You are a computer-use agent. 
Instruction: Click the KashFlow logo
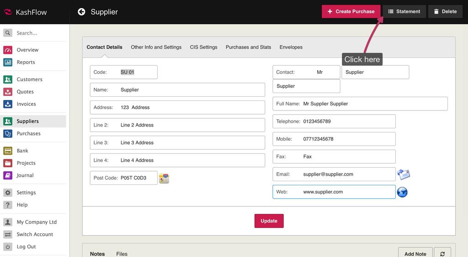(26, 12)
